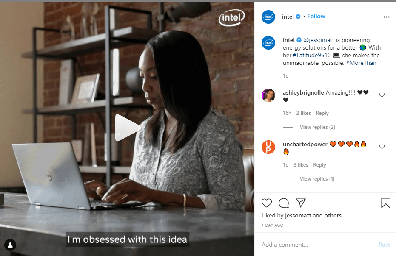396x256 pixels.
Task: Like the post with the heart icon
Action: tap(266, 203)
